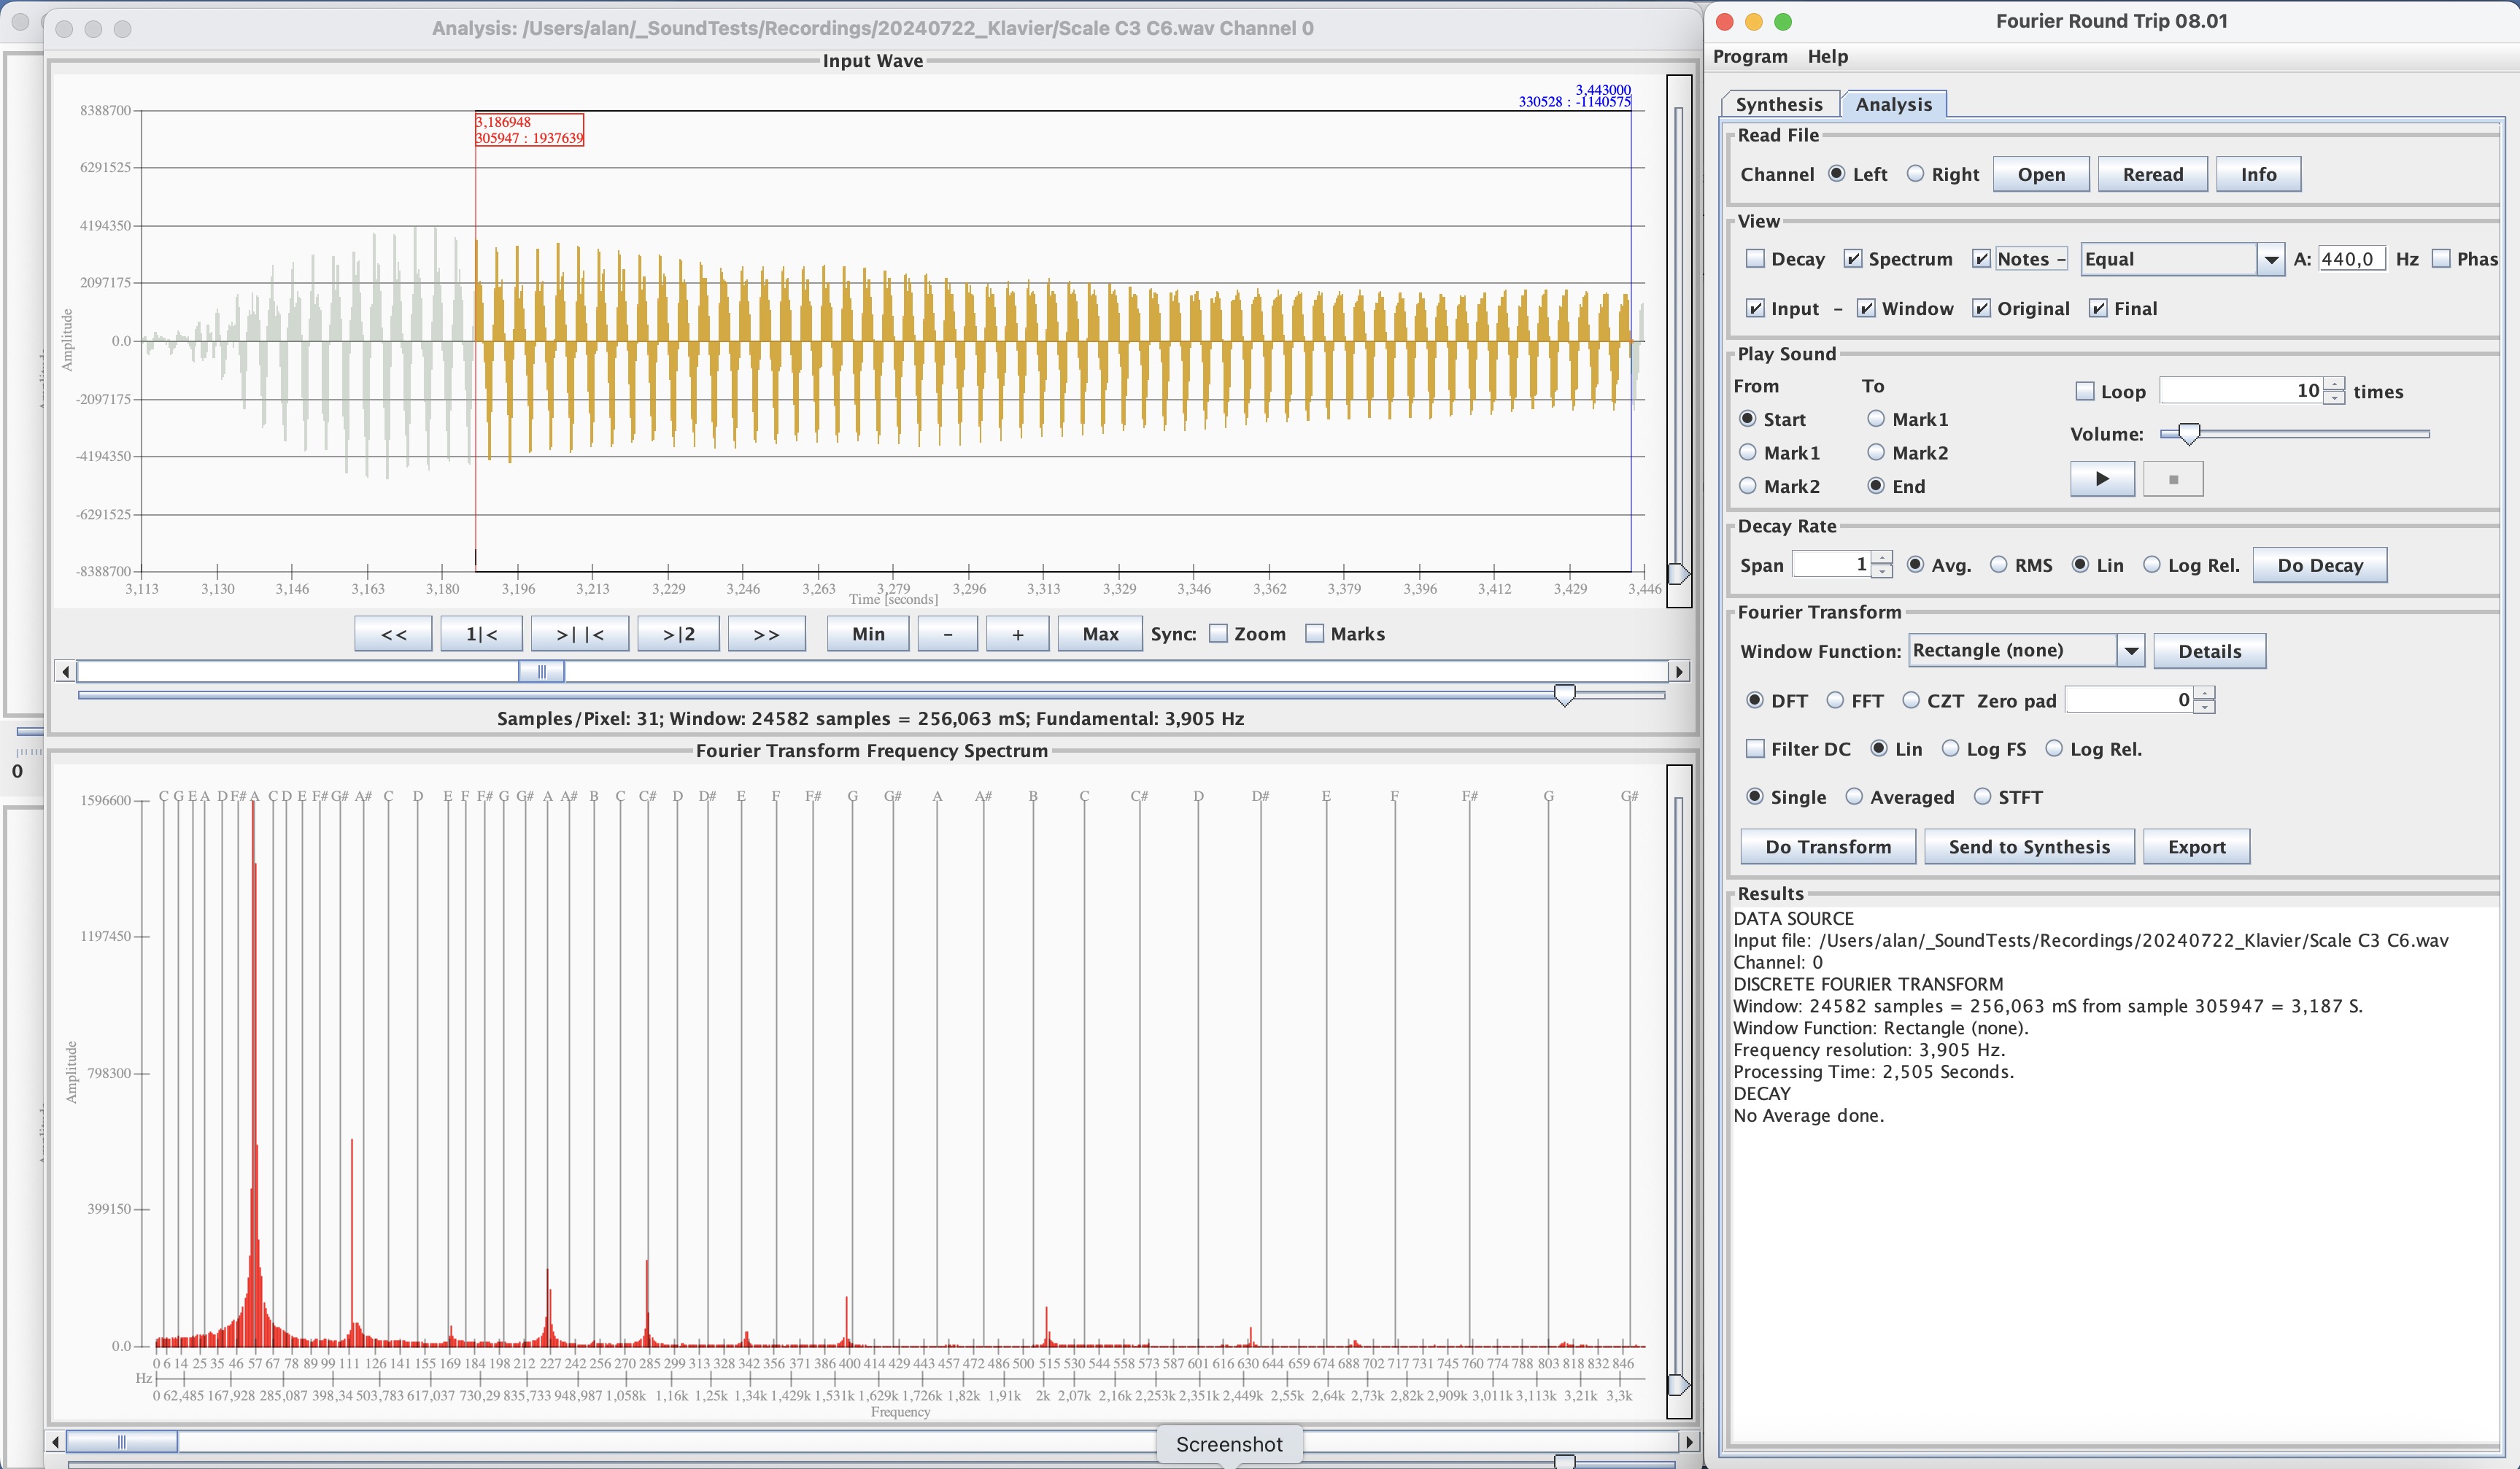This screenshot has height=1469, width=2520.
Task: Click the 1|< mark navigation button
Action: [481, 634]
